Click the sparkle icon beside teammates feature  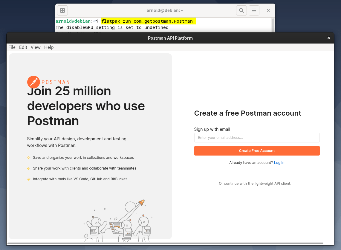29,168
